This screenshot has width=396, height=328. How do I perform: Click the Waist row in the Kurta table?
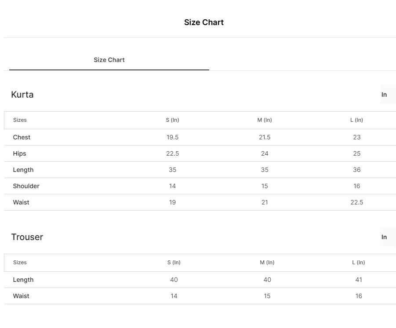[21, 202]
